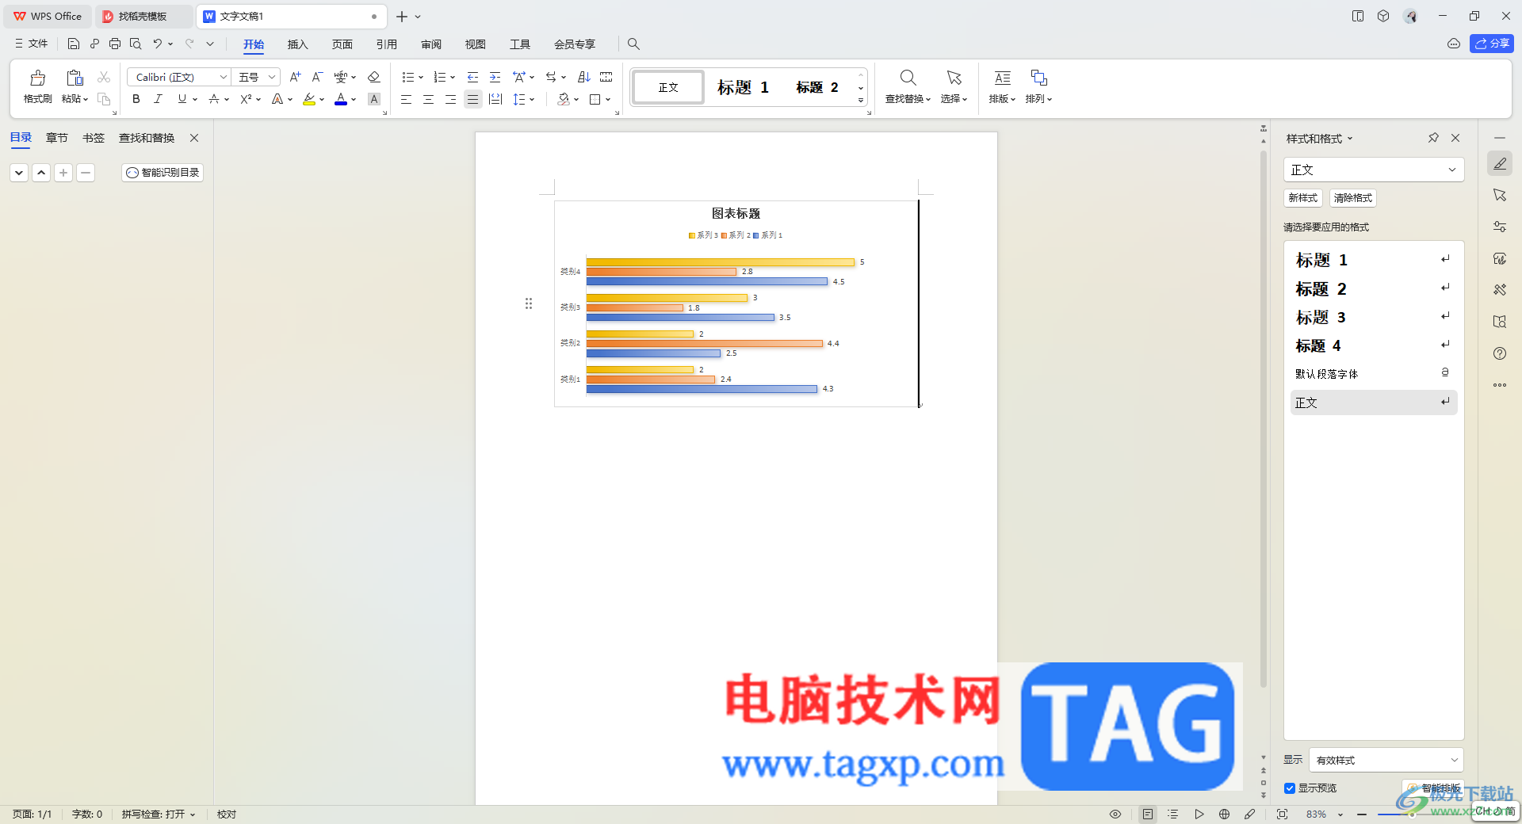Open the sliders settings icon in right sidebar
This screenshot has height=824, width=1522.
click(1500, 227)
